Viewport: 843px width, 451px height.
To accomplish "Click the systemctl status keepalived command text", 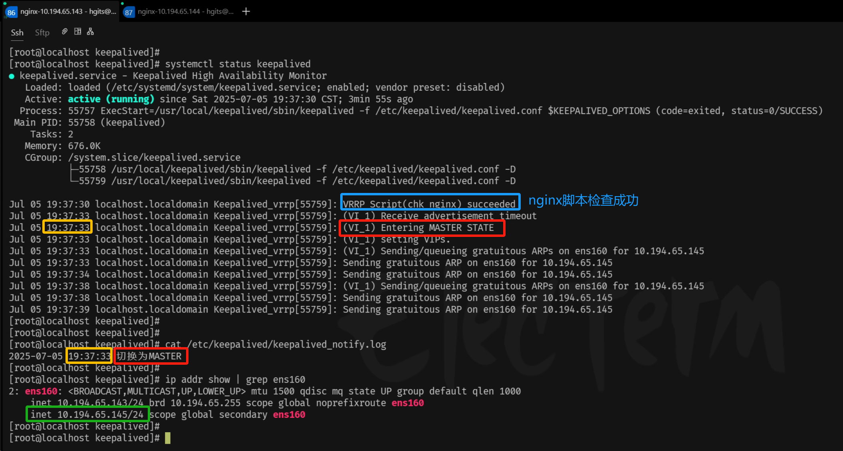I will click(x=237, y=64).
